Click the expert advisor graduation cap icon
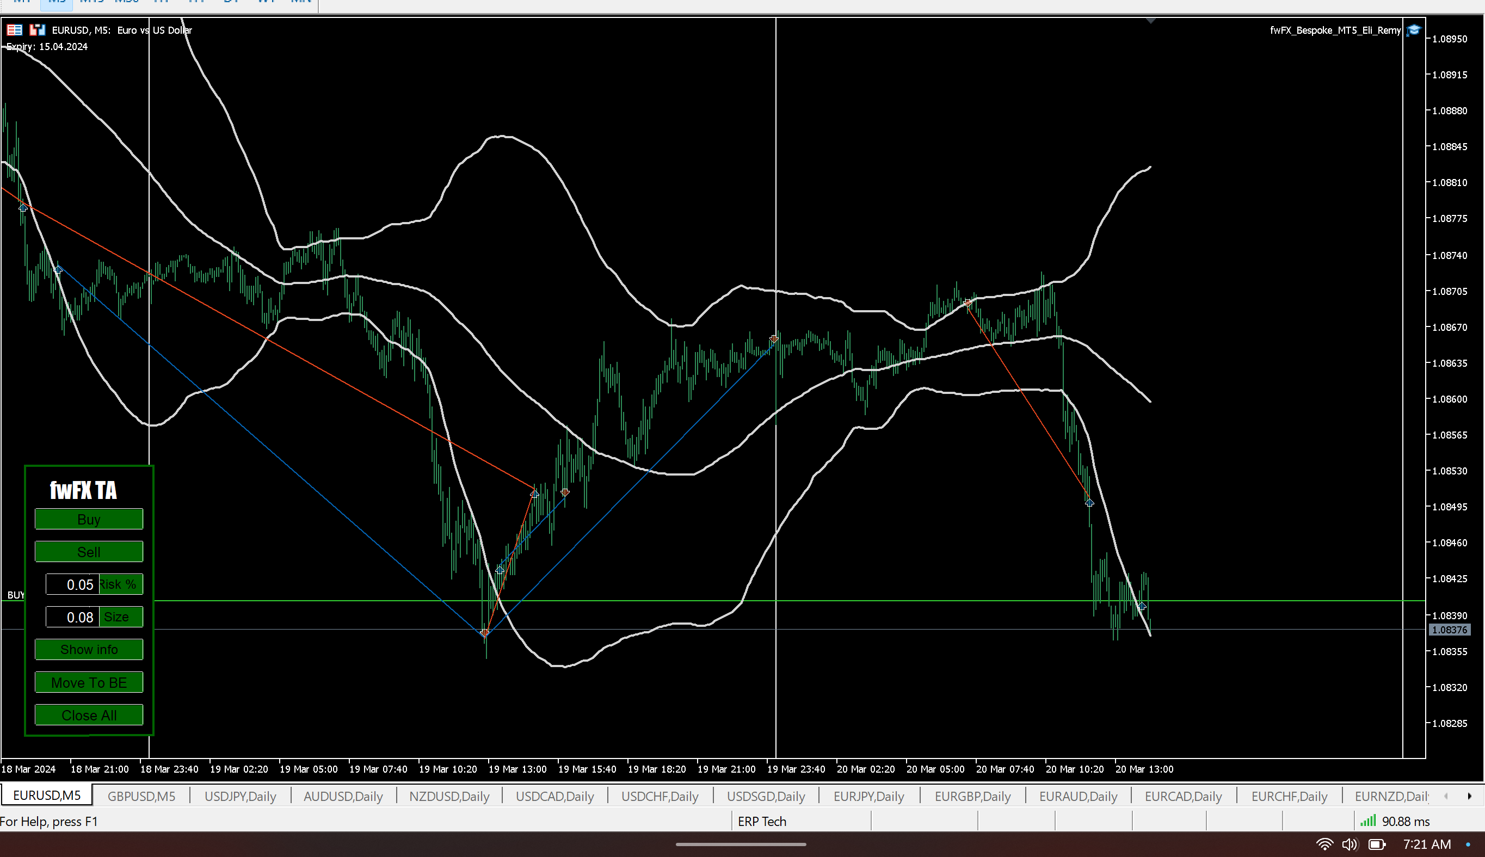The width and height of the screenshot is (1485, 857). pyautogui.click(x=1413, y=30)
